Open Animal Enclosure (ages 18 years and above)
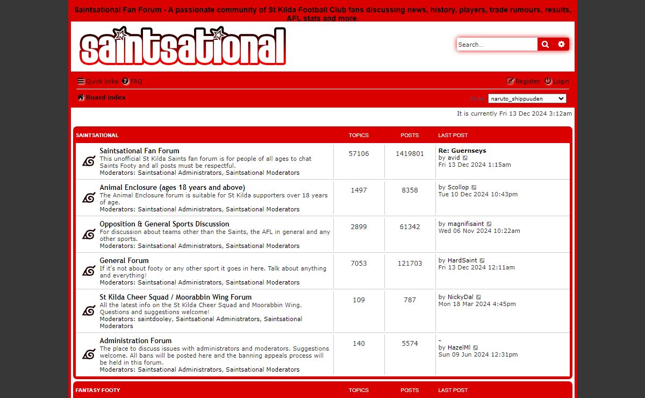 [x=172, y=187]
